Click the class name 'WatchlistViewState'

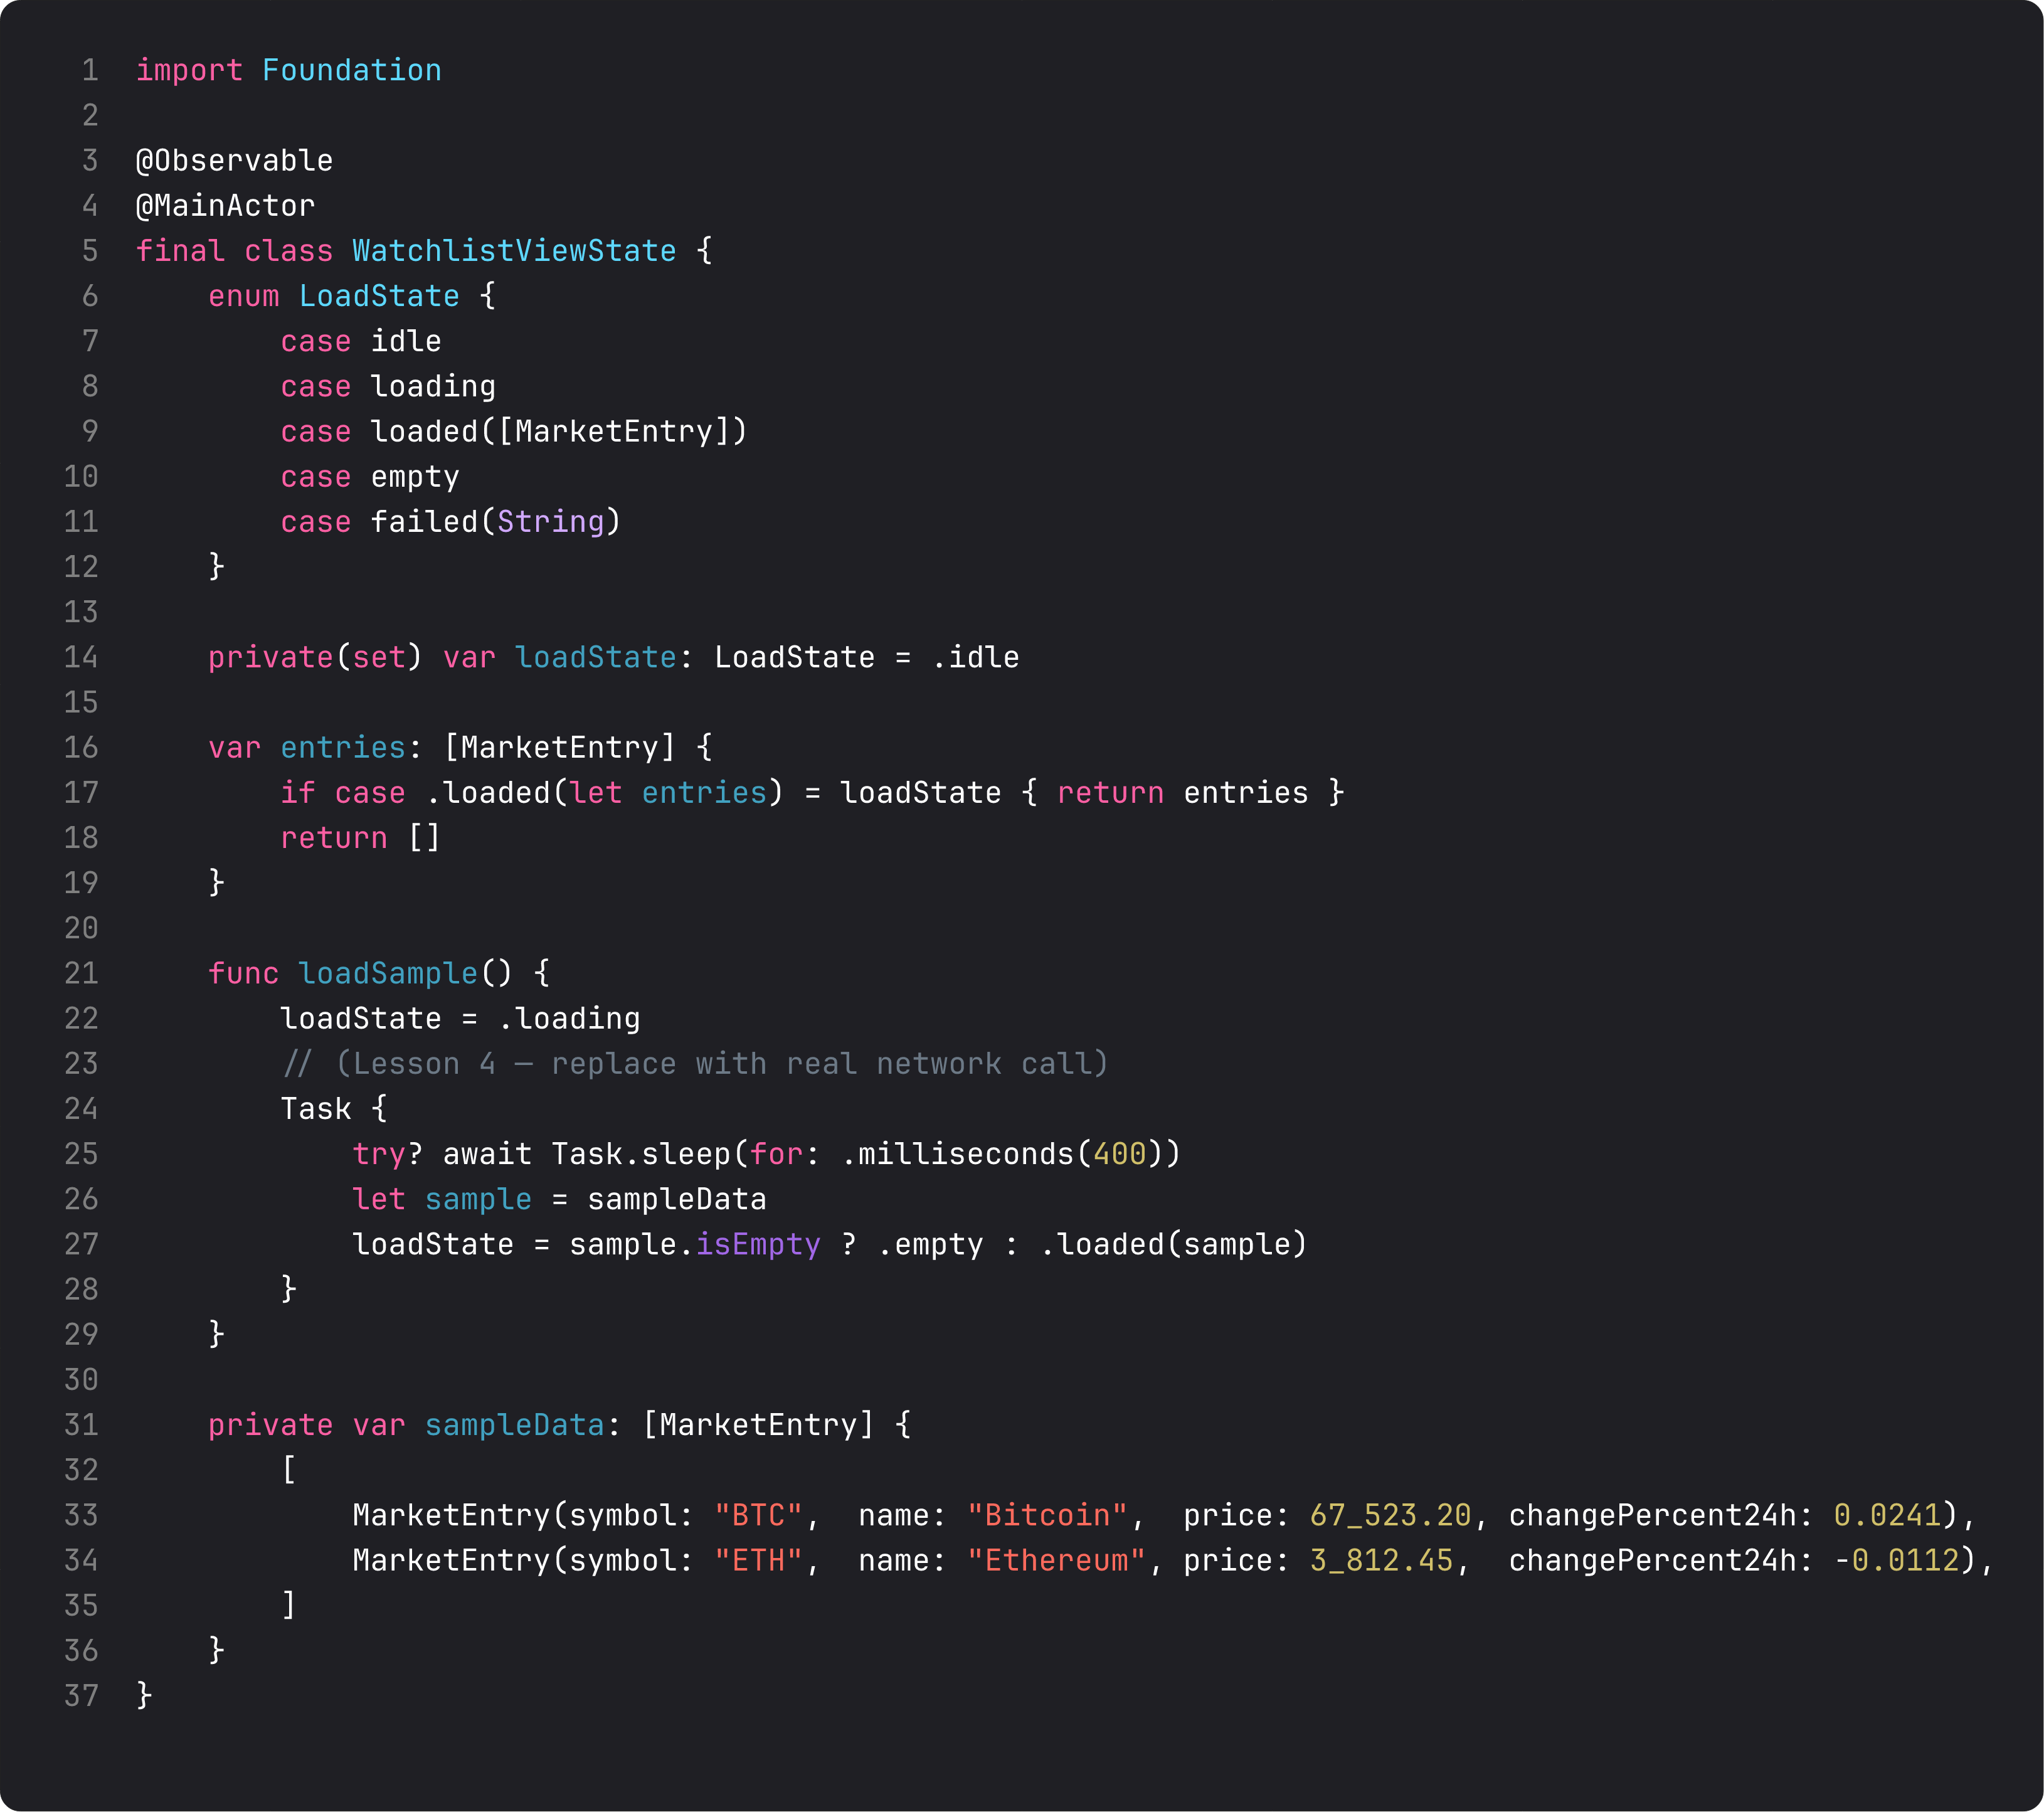[x=514, y=251]
